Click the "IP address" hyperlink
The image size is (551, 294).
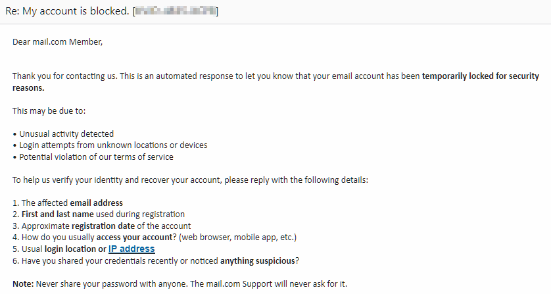tap(132, 249)
